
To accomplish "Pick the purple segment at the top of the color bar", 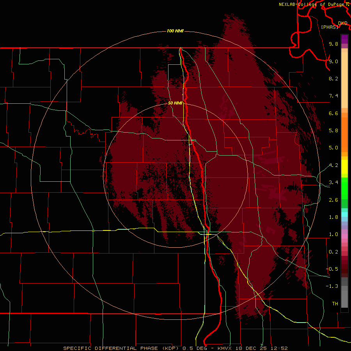I will pyautogui.click(x=344, y=39).
